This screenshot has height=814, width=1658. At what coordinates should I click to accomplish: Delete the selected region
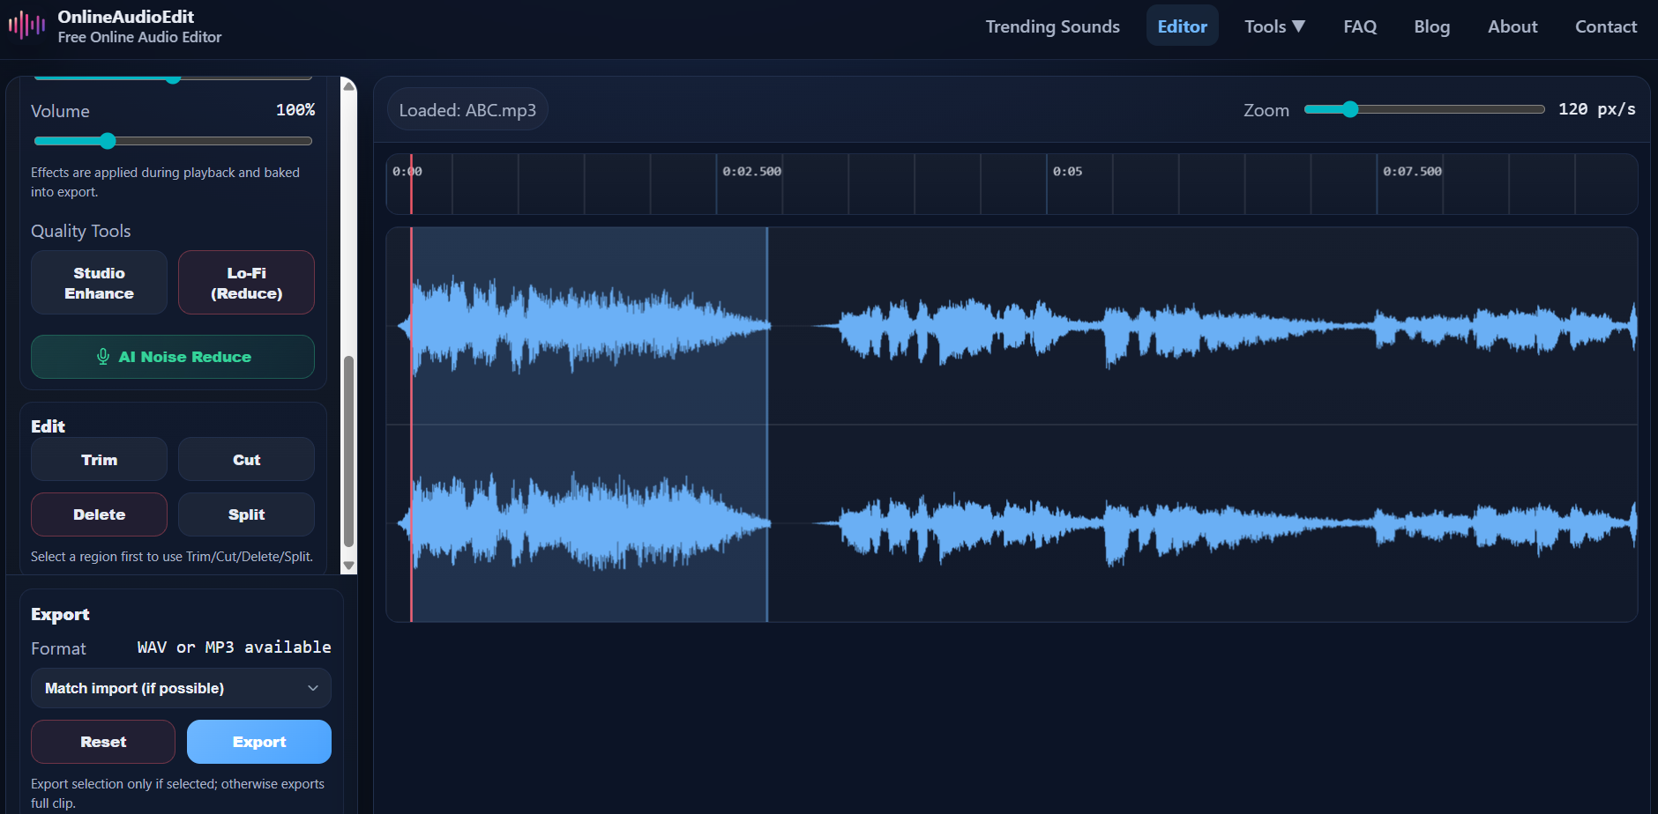coord(99,514)
